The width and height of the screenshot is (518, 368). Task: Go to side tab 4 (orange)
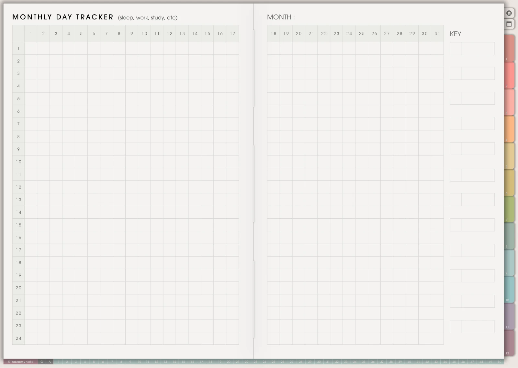pos(509,129)
